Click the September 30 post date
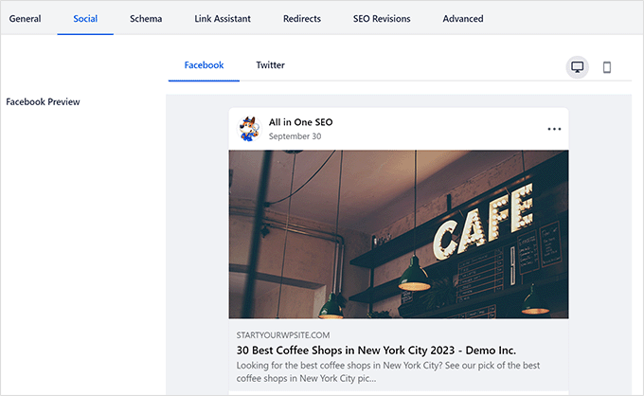The image size is (644, 396). [295, 136]
